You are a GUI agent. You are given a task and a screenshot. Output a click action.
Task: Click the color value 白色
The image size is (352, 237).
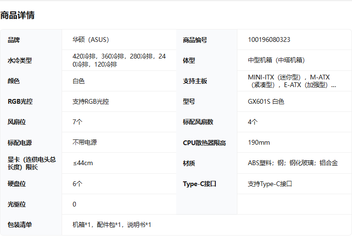coord(78,81)
